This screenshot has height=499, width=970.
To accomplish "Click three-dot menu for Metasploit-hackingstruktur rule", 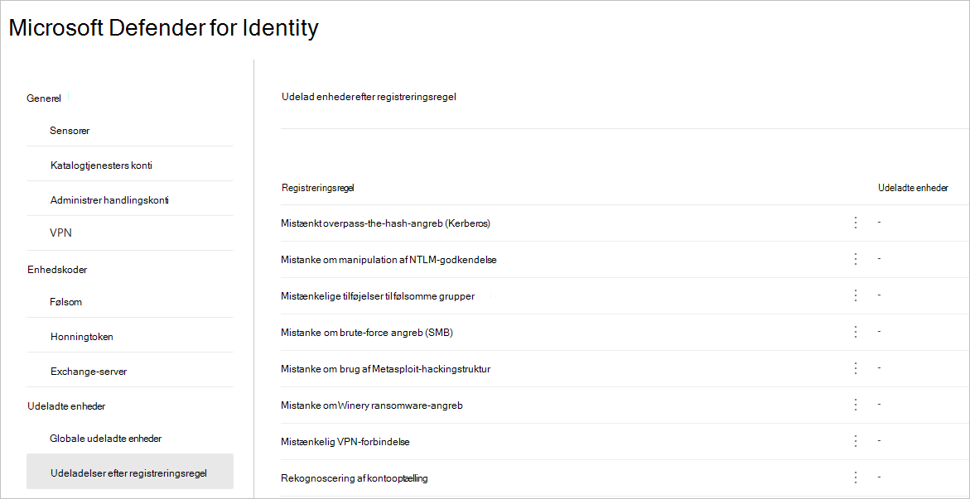I will click(856, 368).
